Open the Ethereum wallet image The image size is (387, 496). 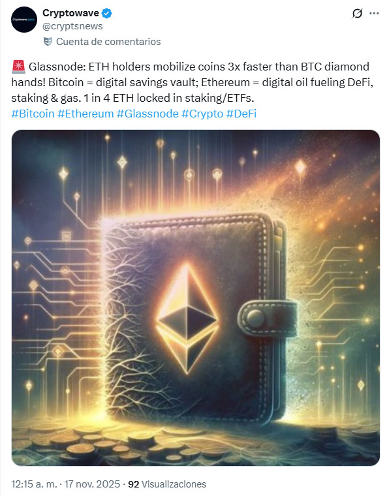click(196, 298)
